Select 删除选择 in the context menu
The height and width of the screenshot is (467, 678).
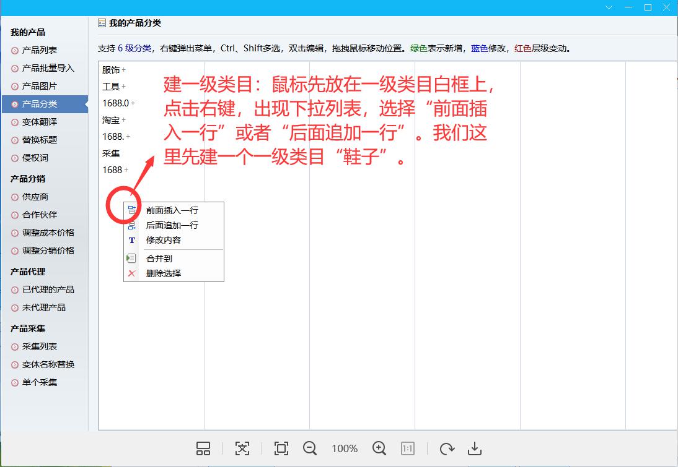point(163,273)
